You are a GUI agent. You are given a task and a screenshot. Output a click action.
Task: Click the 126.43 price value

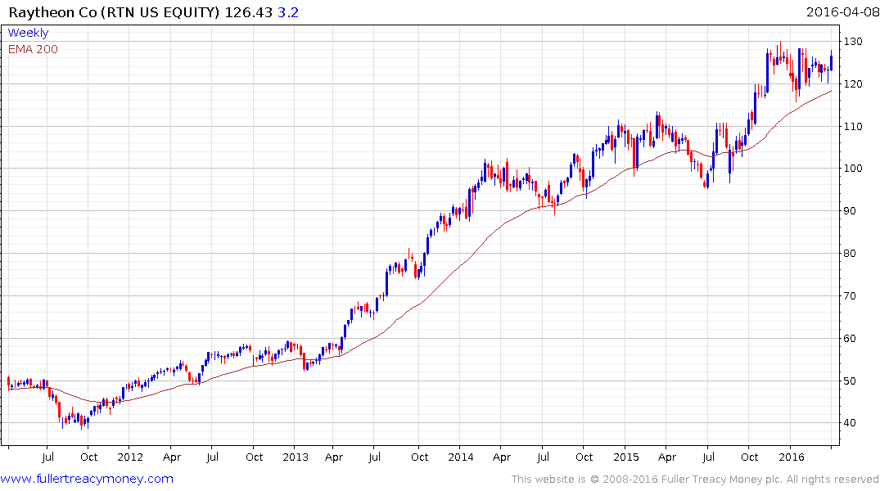(x=249, y=12)
